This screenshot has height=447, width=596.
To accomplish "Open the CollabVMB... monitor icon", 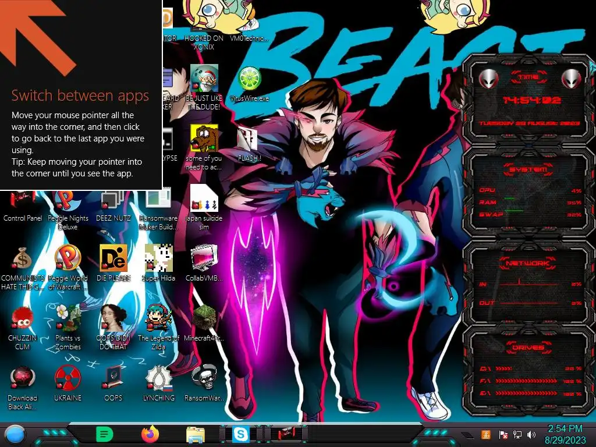I will click(x=204, y=264).
